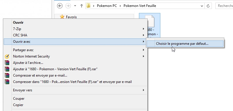Expand the Ouvrir avec submenu arrow

(x=143, y=42)
